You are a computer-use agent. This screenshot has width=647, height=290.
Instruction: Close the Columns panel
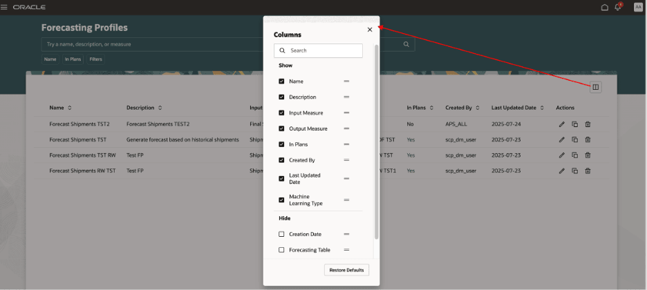click(370, 29)
